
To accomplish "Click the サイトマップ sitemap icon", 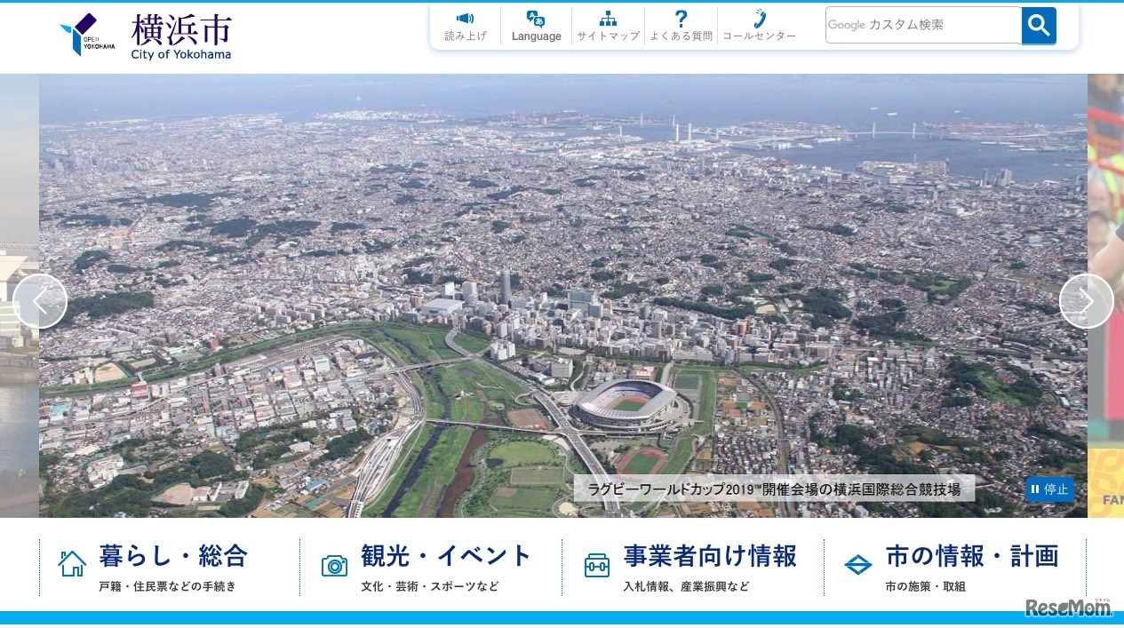I will pos(607,18).
